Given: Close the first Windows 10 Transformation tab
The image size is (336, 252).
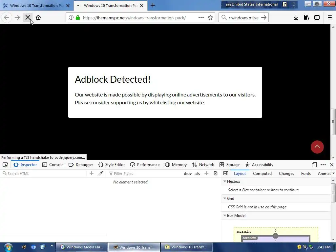Looking at the screenshot, I should [68, 6].
